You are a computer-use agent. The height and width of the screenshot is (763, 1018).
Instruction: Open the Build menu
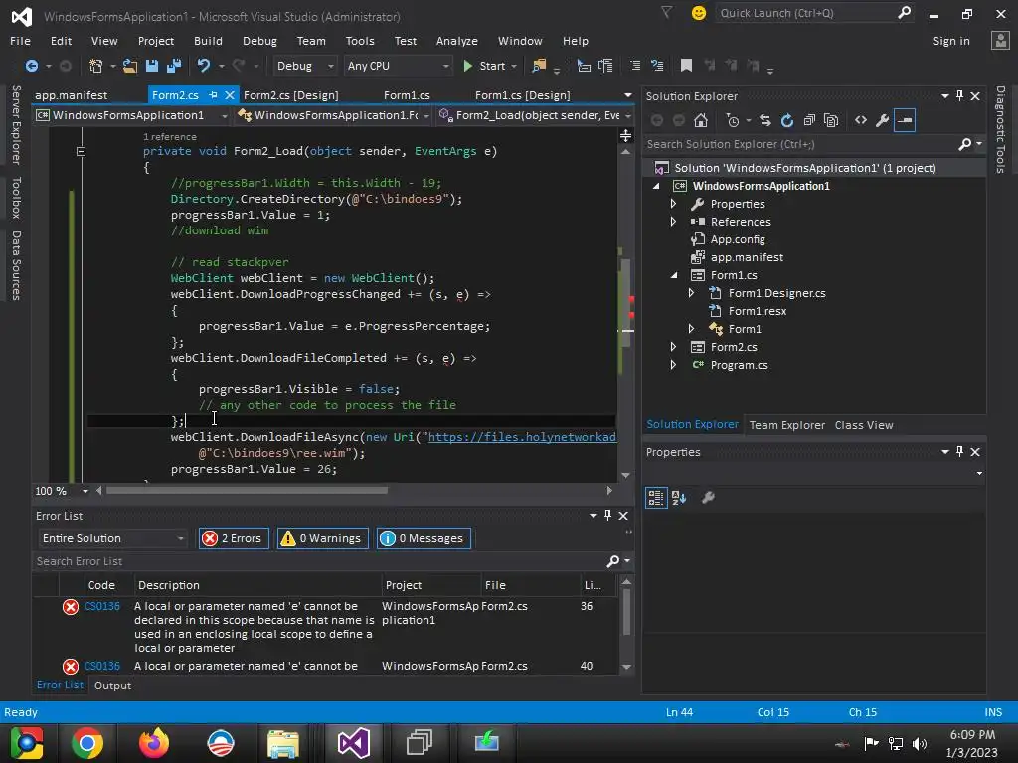pos(208,41)
